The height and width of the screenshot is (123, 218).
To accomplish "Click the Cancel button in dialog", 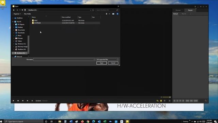I will point(113,63).
